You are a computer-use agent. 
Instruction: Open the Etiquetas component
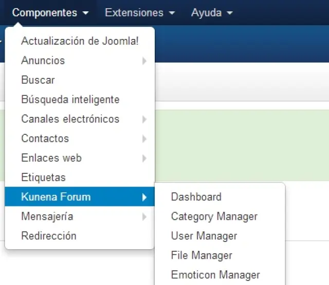(x=44, y=177)
